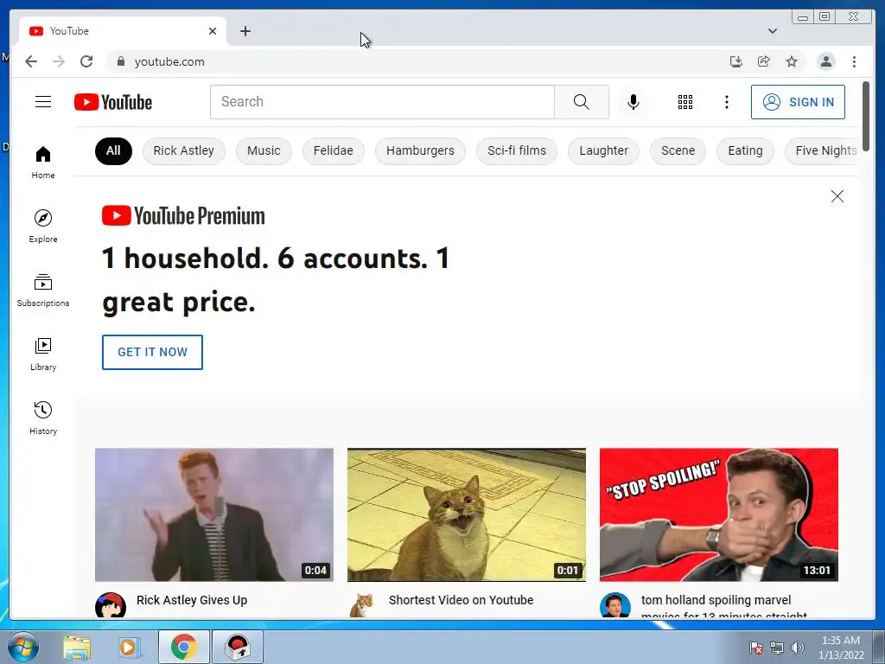
Task: Click the screen recorder taskbar icon
Action: 238,647
